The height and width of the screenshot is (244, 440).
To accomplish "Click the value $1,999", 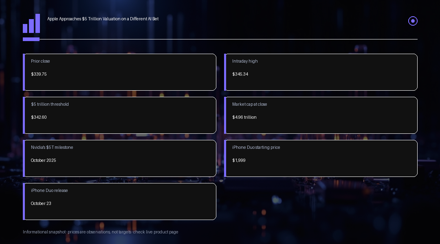I will coord(239,161).
